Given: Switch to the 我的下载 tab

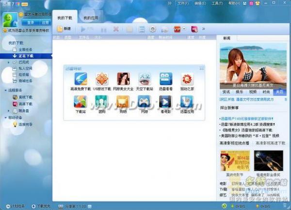Looking at the screenshot, I should click(65, 18).
